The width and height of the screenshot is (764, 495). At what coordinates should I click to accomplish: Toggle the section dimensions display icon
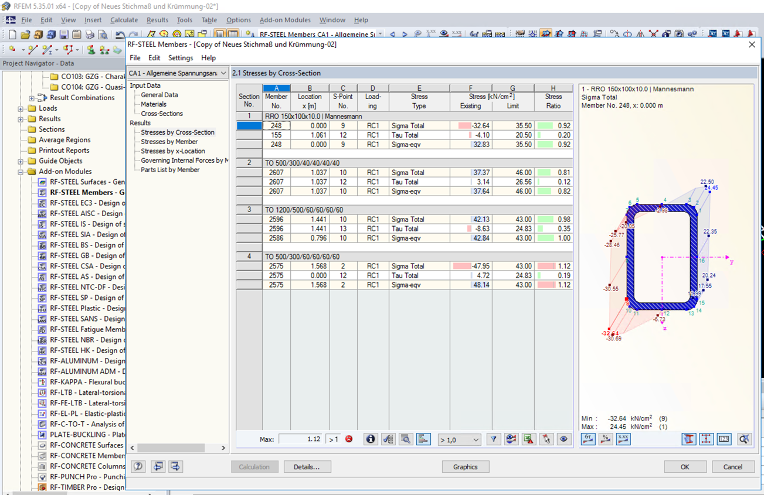tap(707, 439)
